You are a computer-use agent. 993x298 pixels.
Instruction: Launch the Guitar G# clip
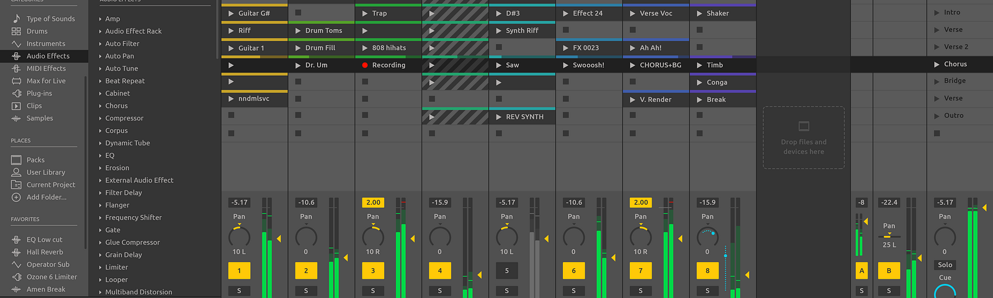pyautogui.click(x=231, y=13)
